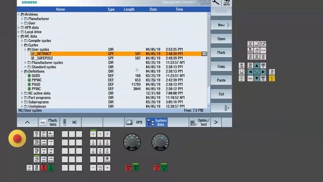This screenshot has height=182, width=323.
Task: Click the > extend softkey bar
Action: (216, 122)
